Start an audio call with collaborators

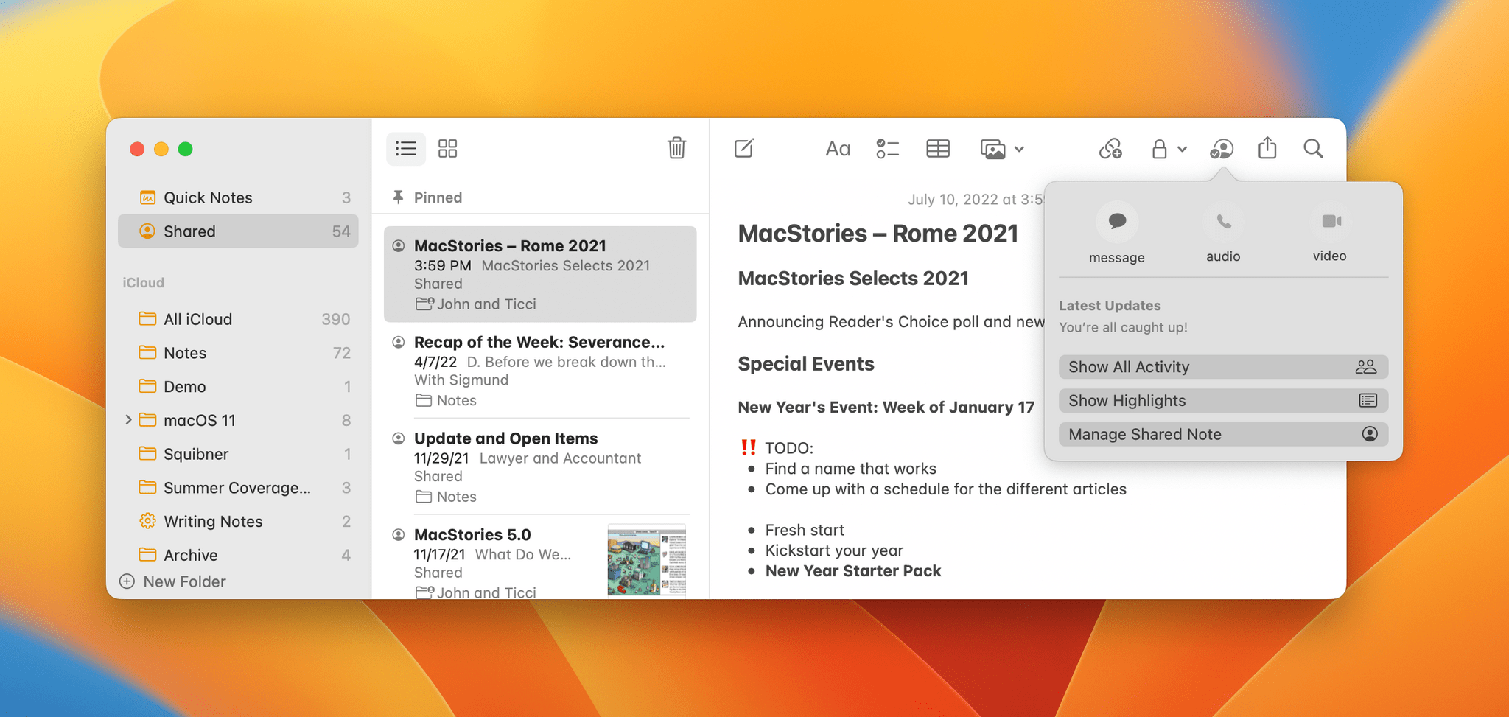[x=1223, y=221]
